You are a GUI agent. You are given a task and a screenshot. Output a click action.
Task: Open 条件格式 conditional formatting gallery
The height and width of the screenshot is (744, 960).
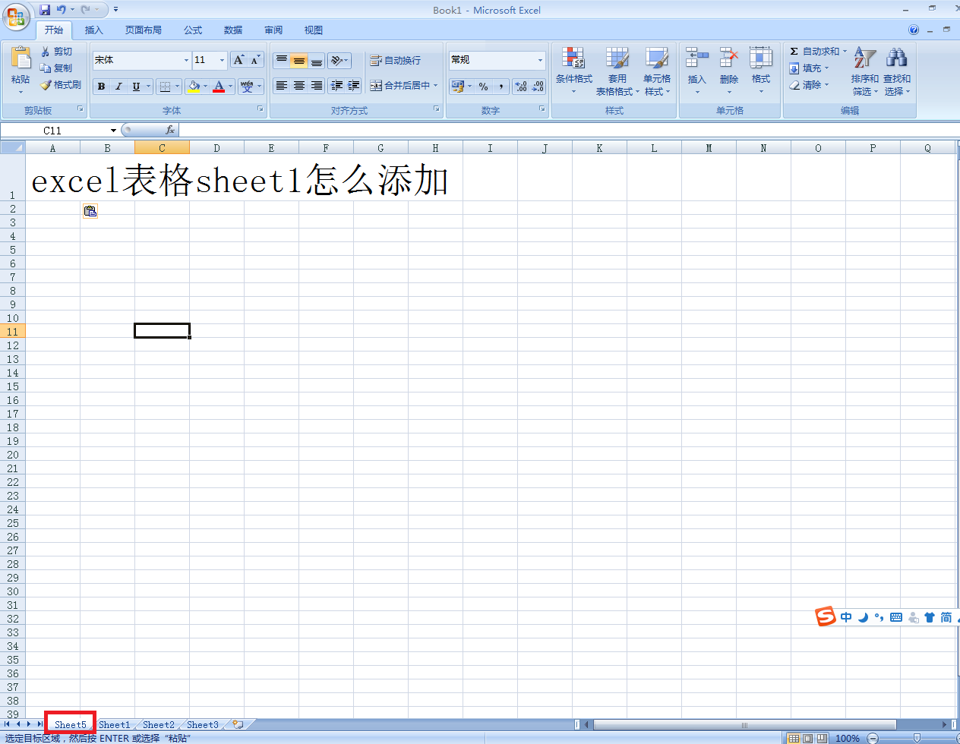click(x=573, y=70)
